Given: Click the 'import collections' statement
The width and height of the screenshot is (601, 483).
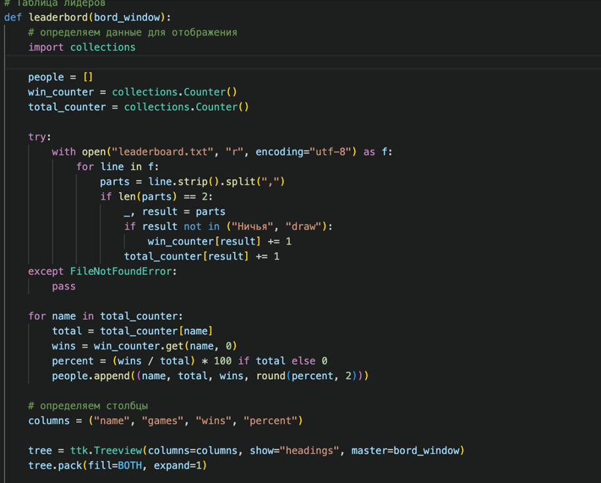Looking at the screenshot, I should [82, 47].
